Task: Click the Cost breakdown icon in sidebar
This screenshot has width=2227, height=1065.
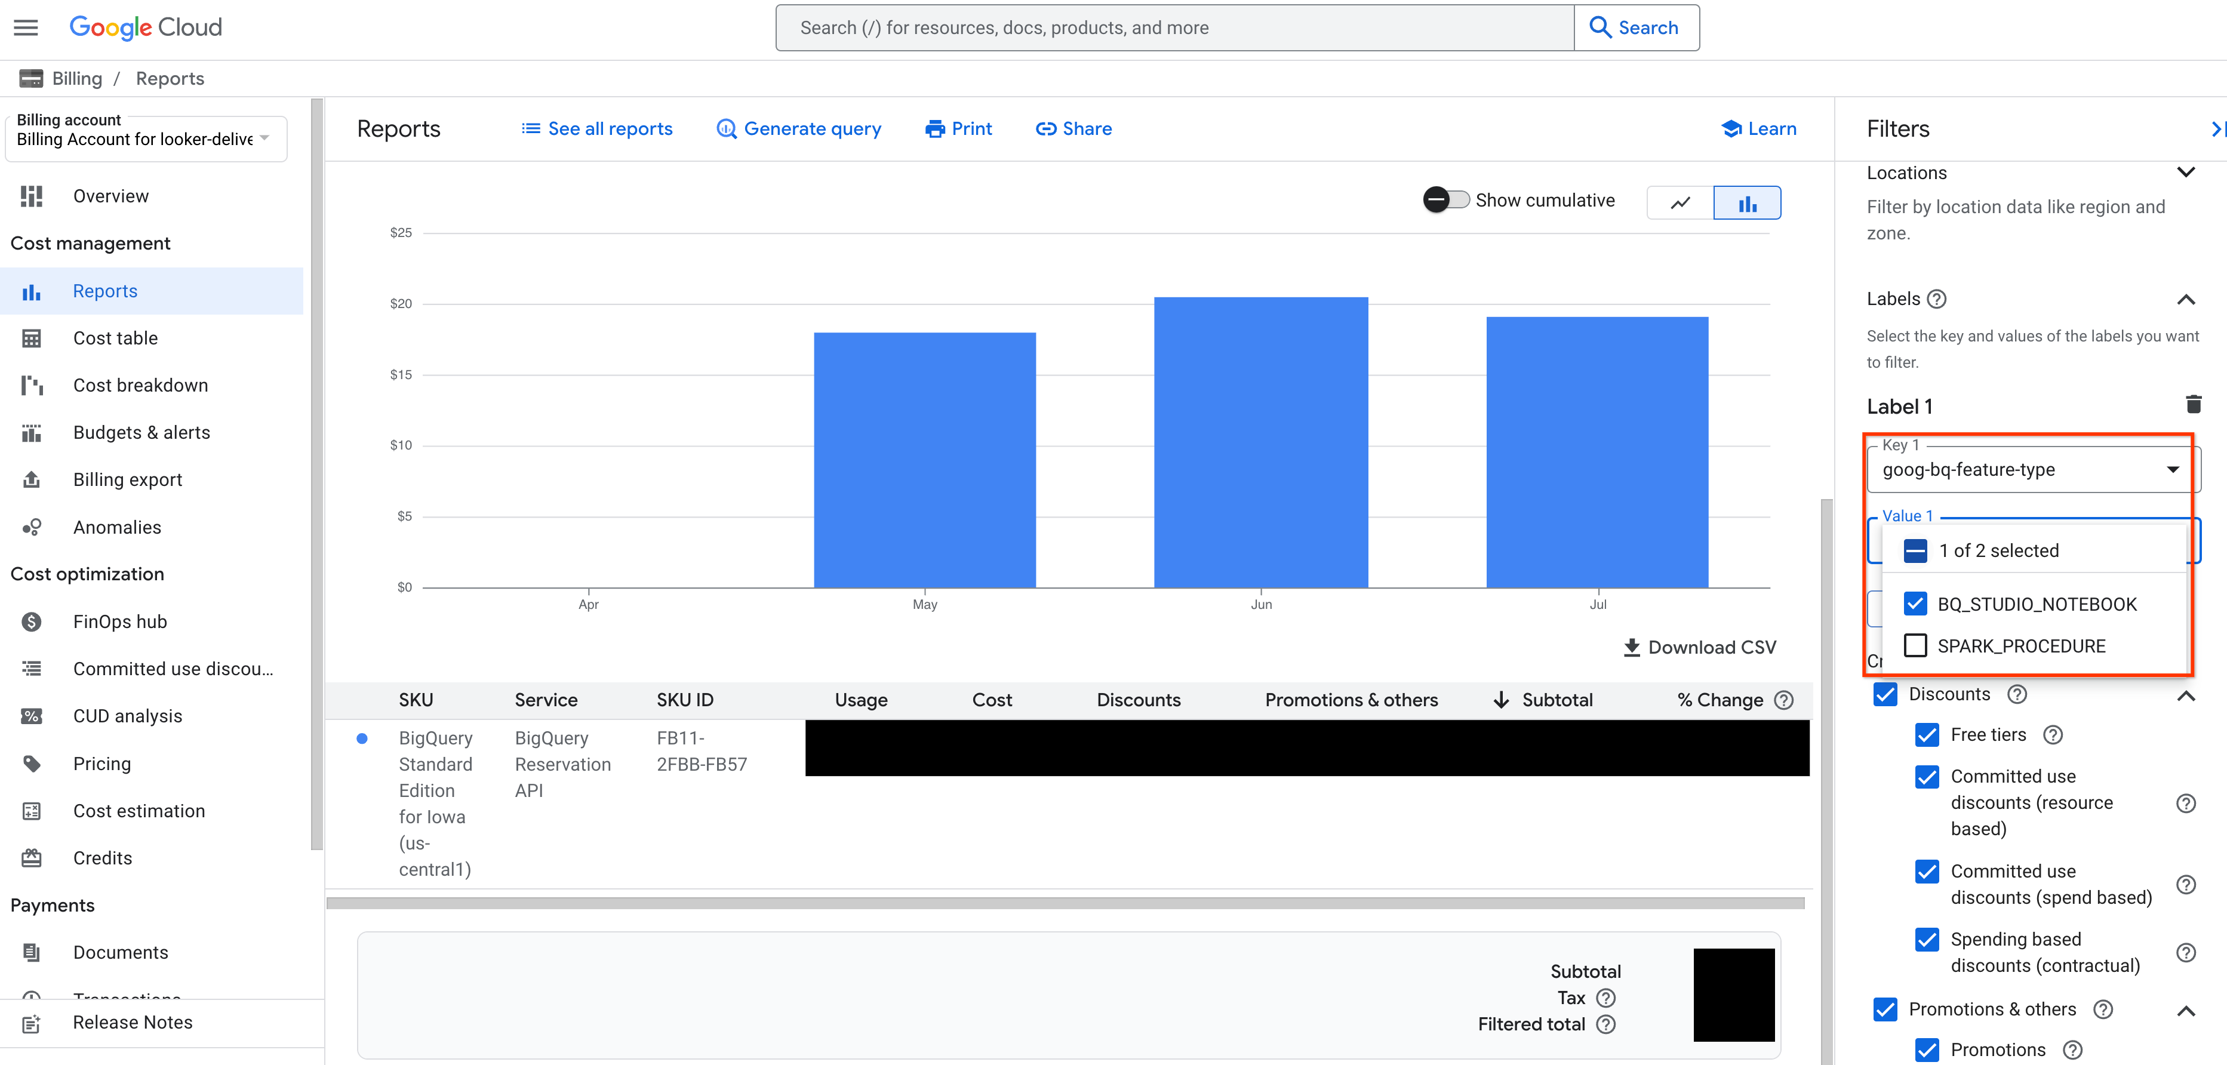Action: (x=31, y=384)
